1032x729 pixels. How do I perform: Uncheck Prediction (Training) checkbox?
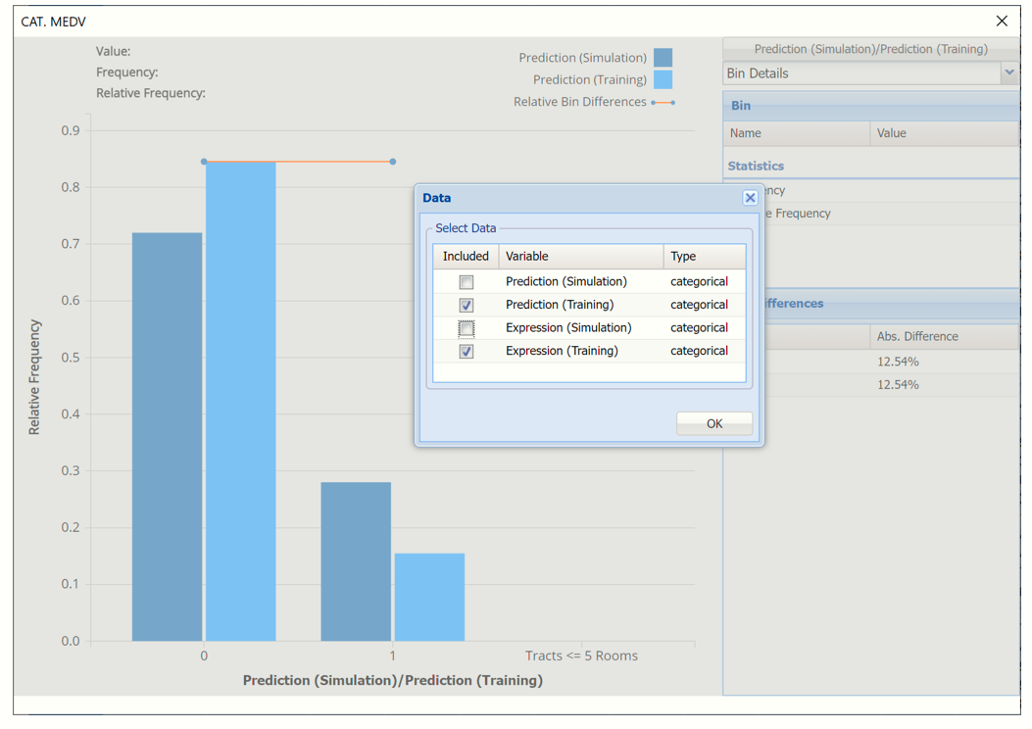point(467,306)
